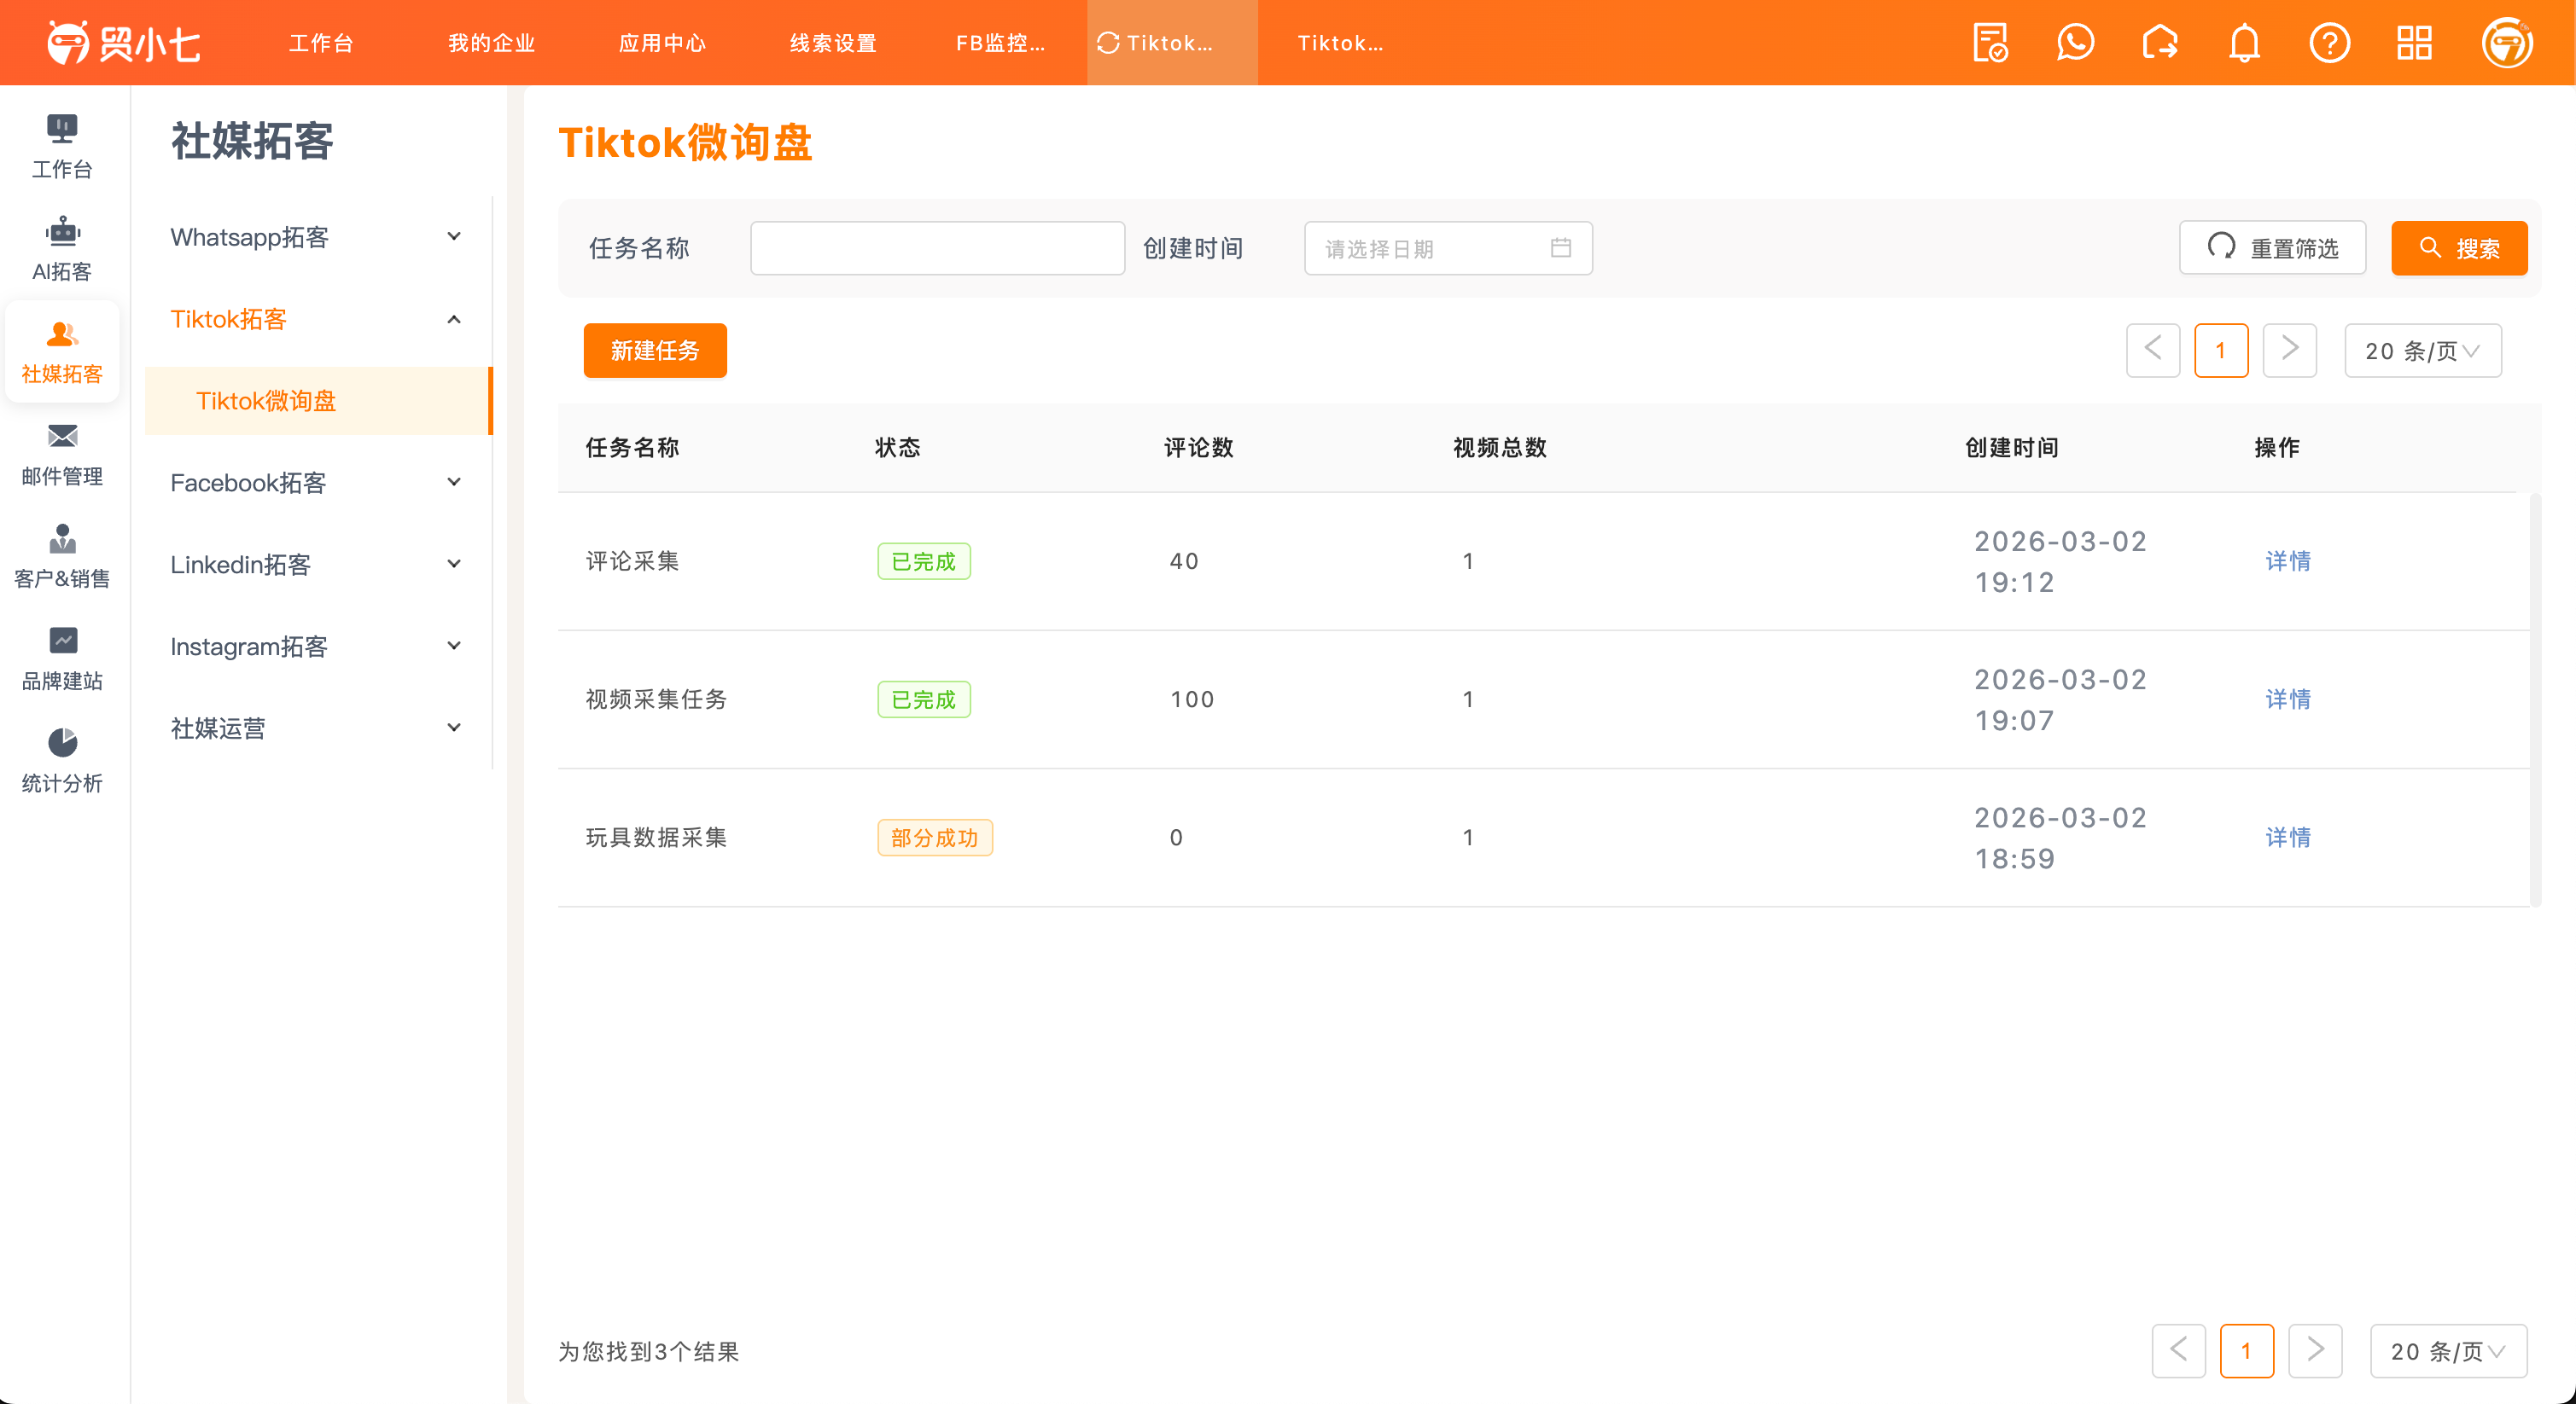Screen dimensions: 2576x1404
Task: Click 为您找到3个结果 text
Action: pyautogui.click(x=648, y=1350)
